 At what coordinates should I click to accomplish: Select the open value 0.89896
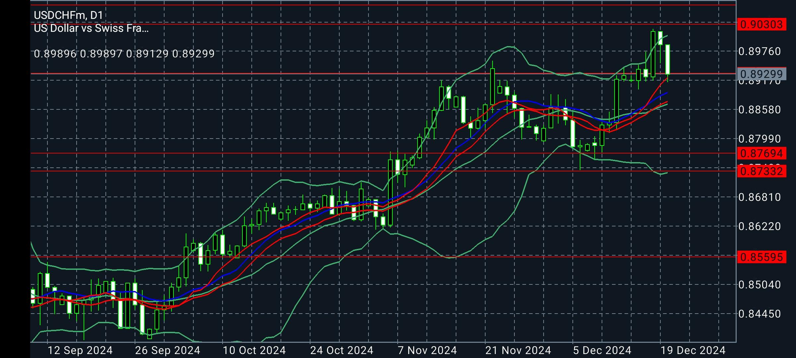pyautogui.click(x=55, y=54)
